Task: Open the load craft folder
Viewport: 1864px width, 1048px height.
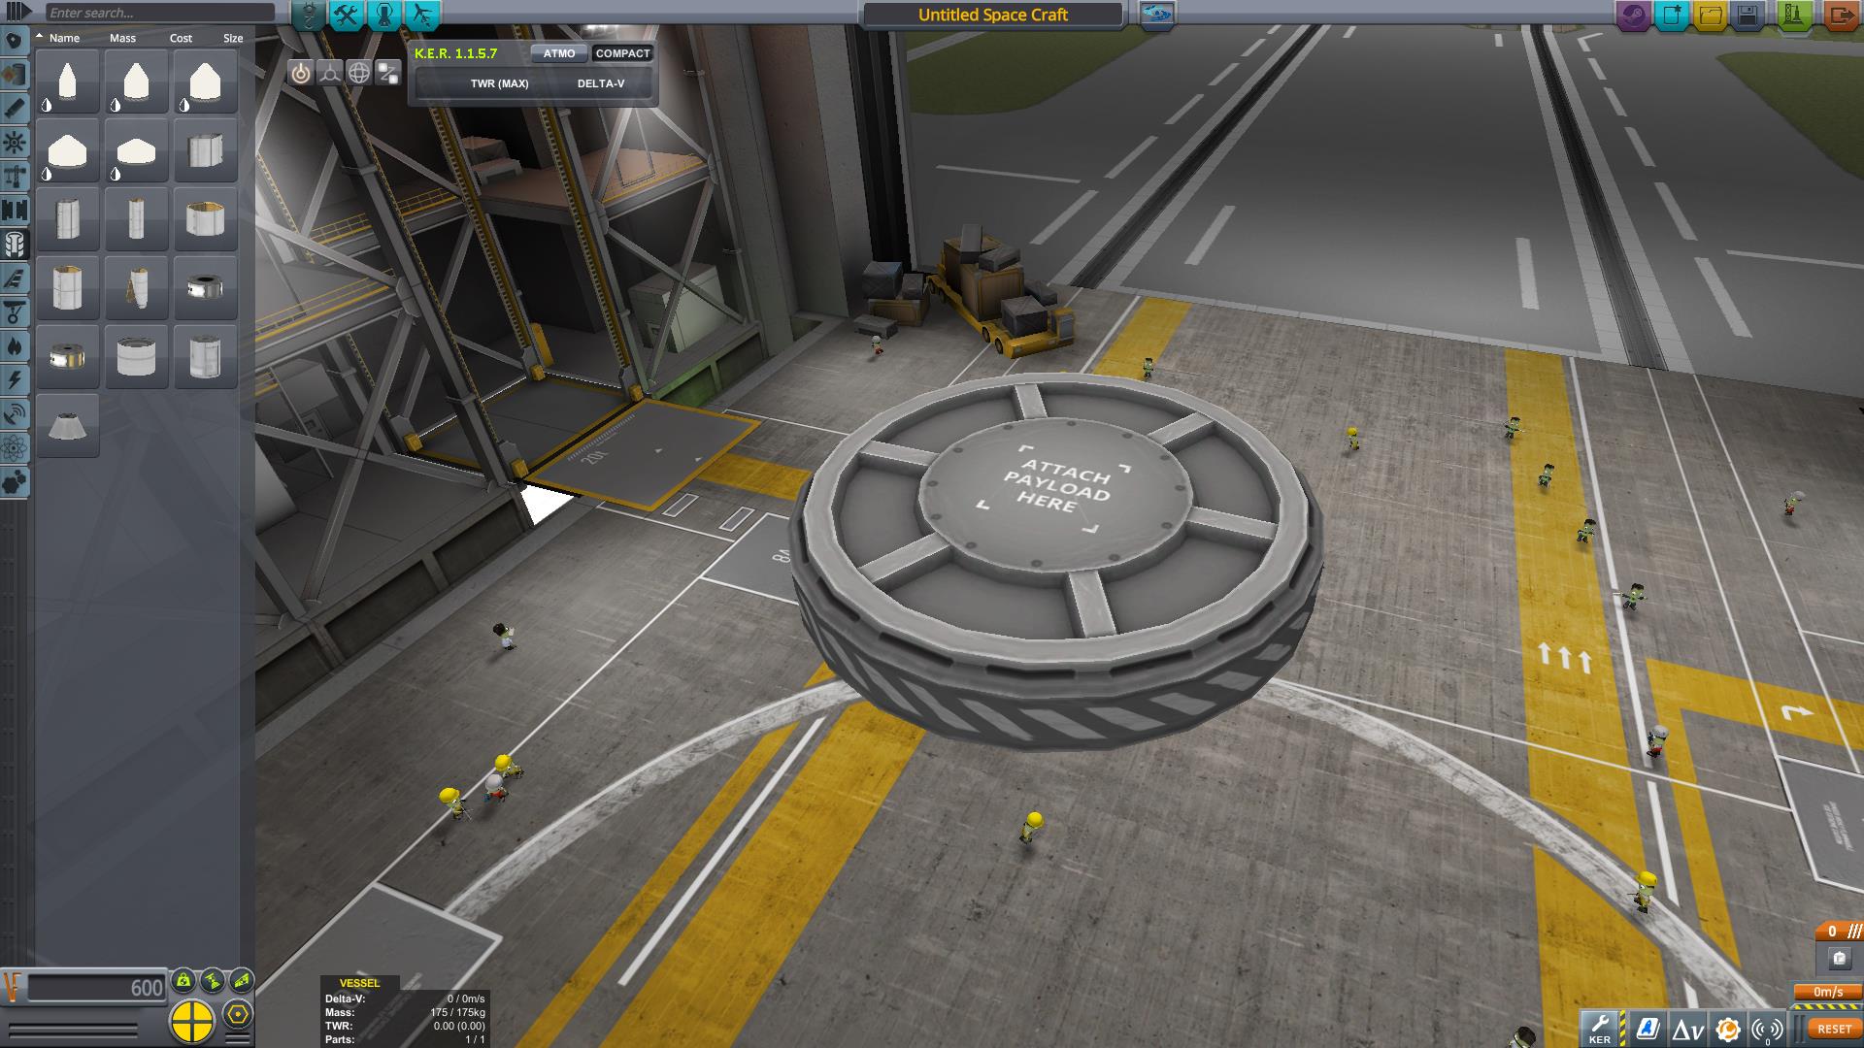Action: (1711, 15)
